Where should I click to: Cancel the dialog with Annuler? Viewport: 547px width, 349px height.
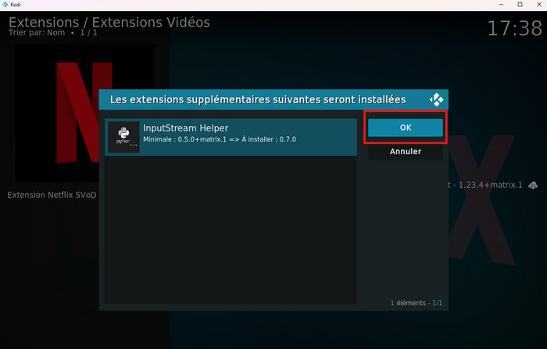click(406, 151)
